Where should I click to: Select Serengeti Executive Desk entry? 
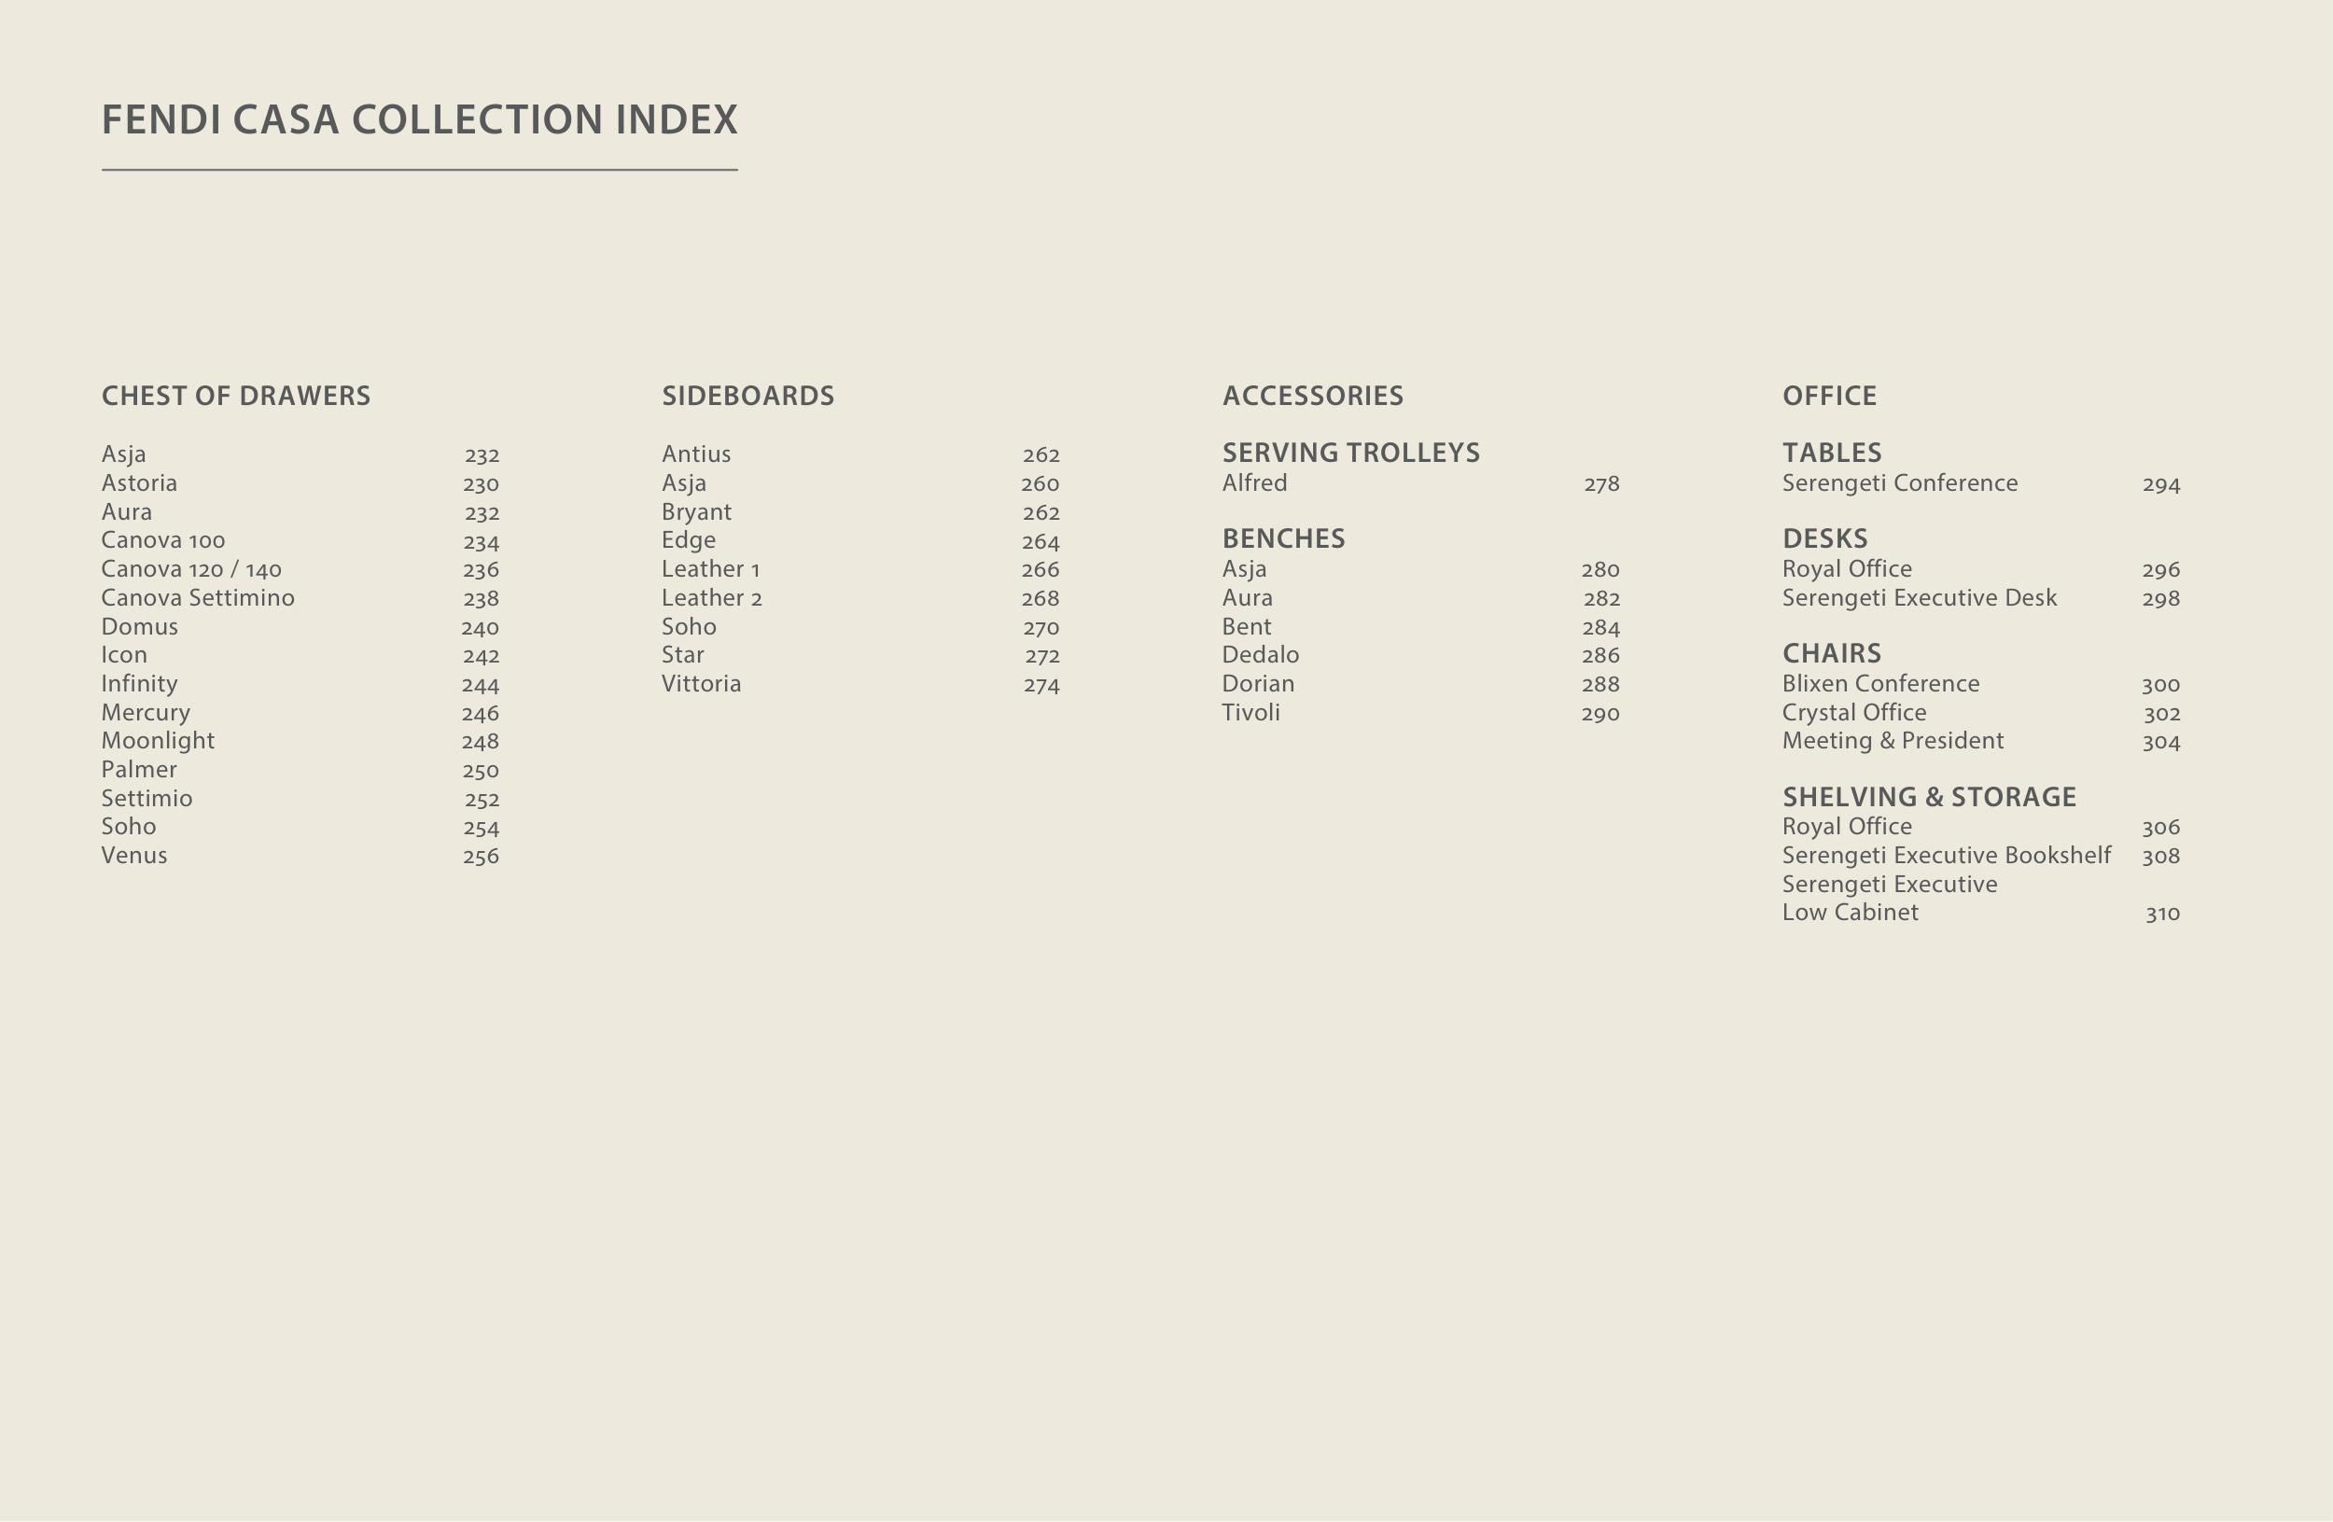[x=1919, y=598]
